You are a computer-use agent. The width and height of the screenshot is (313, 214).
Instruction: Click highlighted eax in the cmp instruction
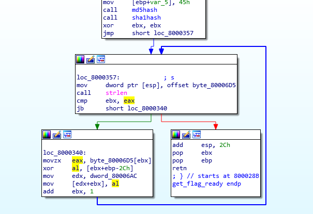tap(129, 101)
